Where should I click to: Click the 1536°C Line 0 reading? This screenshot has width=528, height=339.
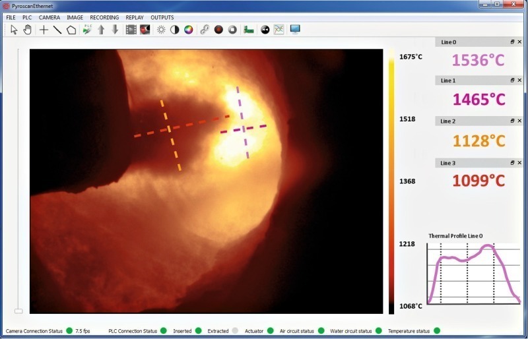pyautogui.click(x=478, y=61)
